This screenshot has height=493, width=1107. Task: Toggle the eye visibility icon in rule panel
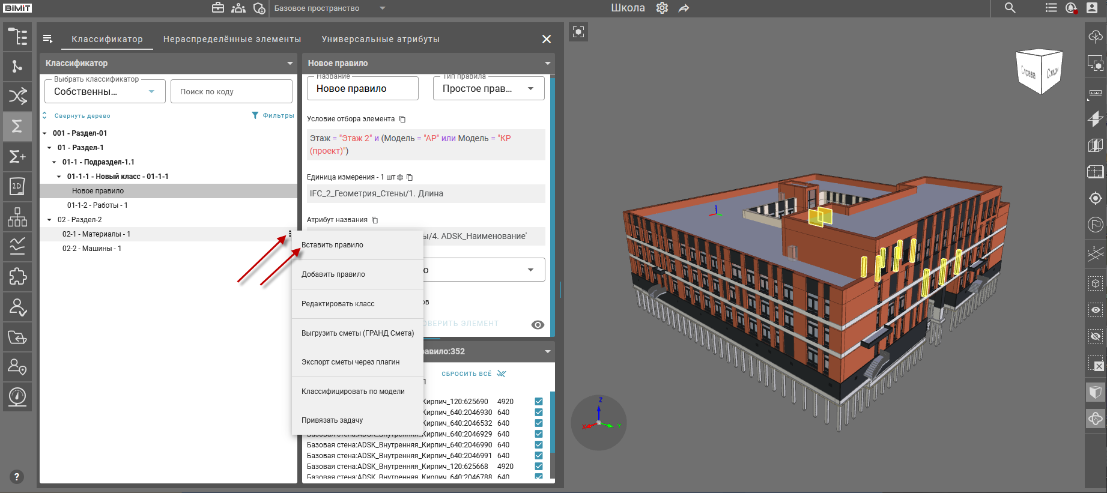538,325
